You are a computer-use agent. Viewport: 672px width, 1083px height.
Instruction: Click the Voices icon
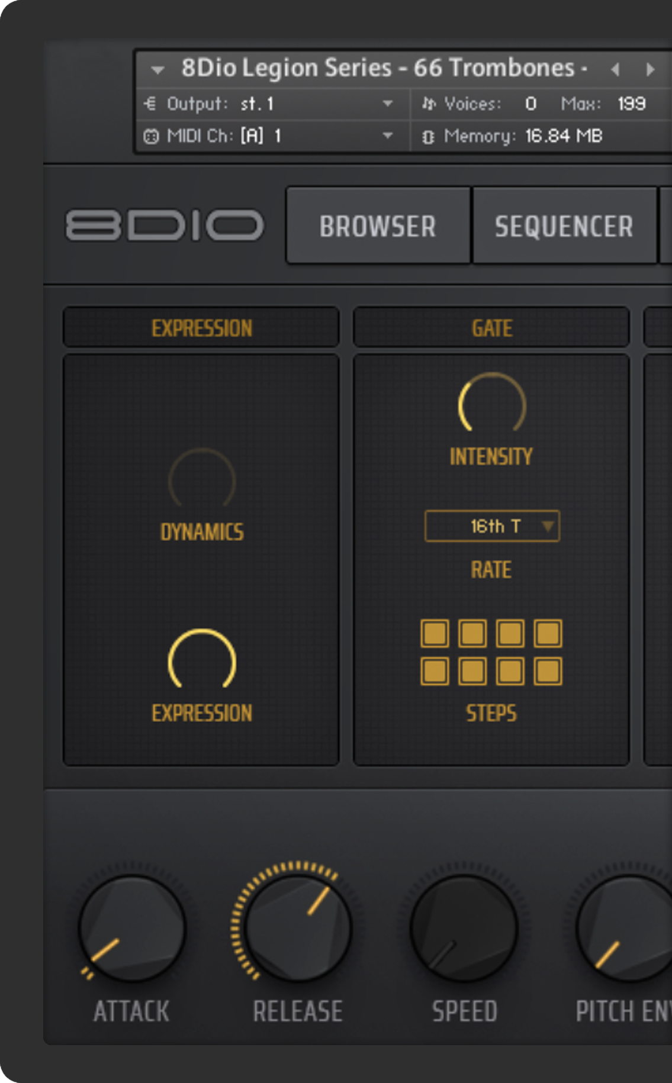pyautogui.click(x=429, y=104)
